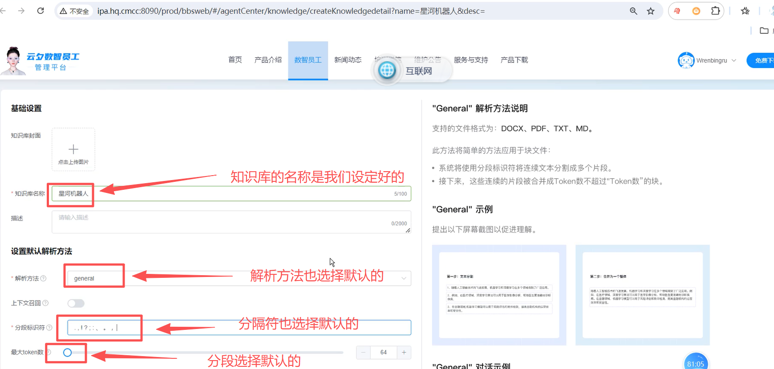Screen dimensions: 774x369
Task: Select the 数智员工 nav tab
Action: pos(308,60)
